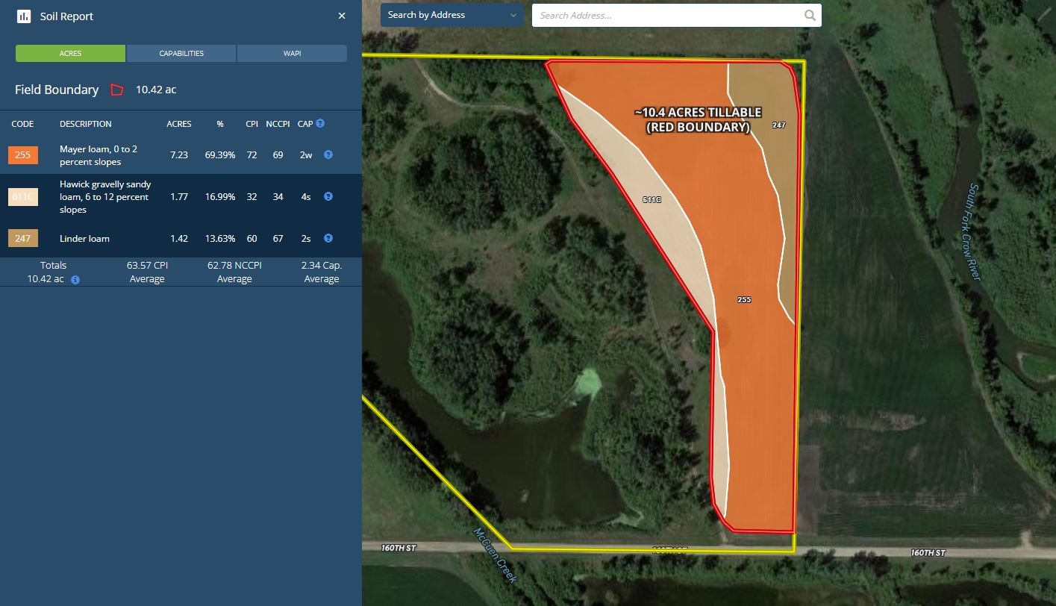The width and height of the screenshot is (1056, 606).
Task: Click the Search Address input field
Action: 668,16
